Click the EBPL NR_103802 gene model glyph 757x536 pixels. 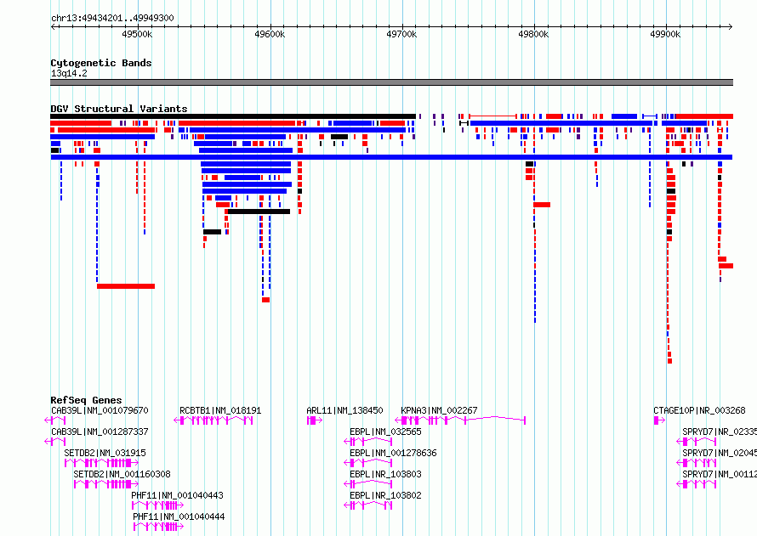368,505
